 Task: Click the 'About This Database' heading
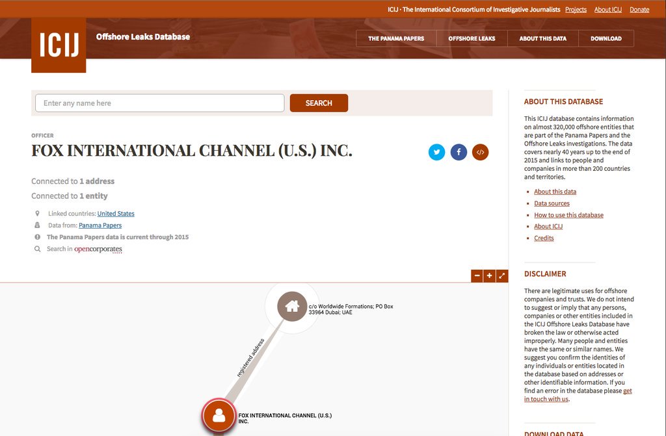(564, 101)
